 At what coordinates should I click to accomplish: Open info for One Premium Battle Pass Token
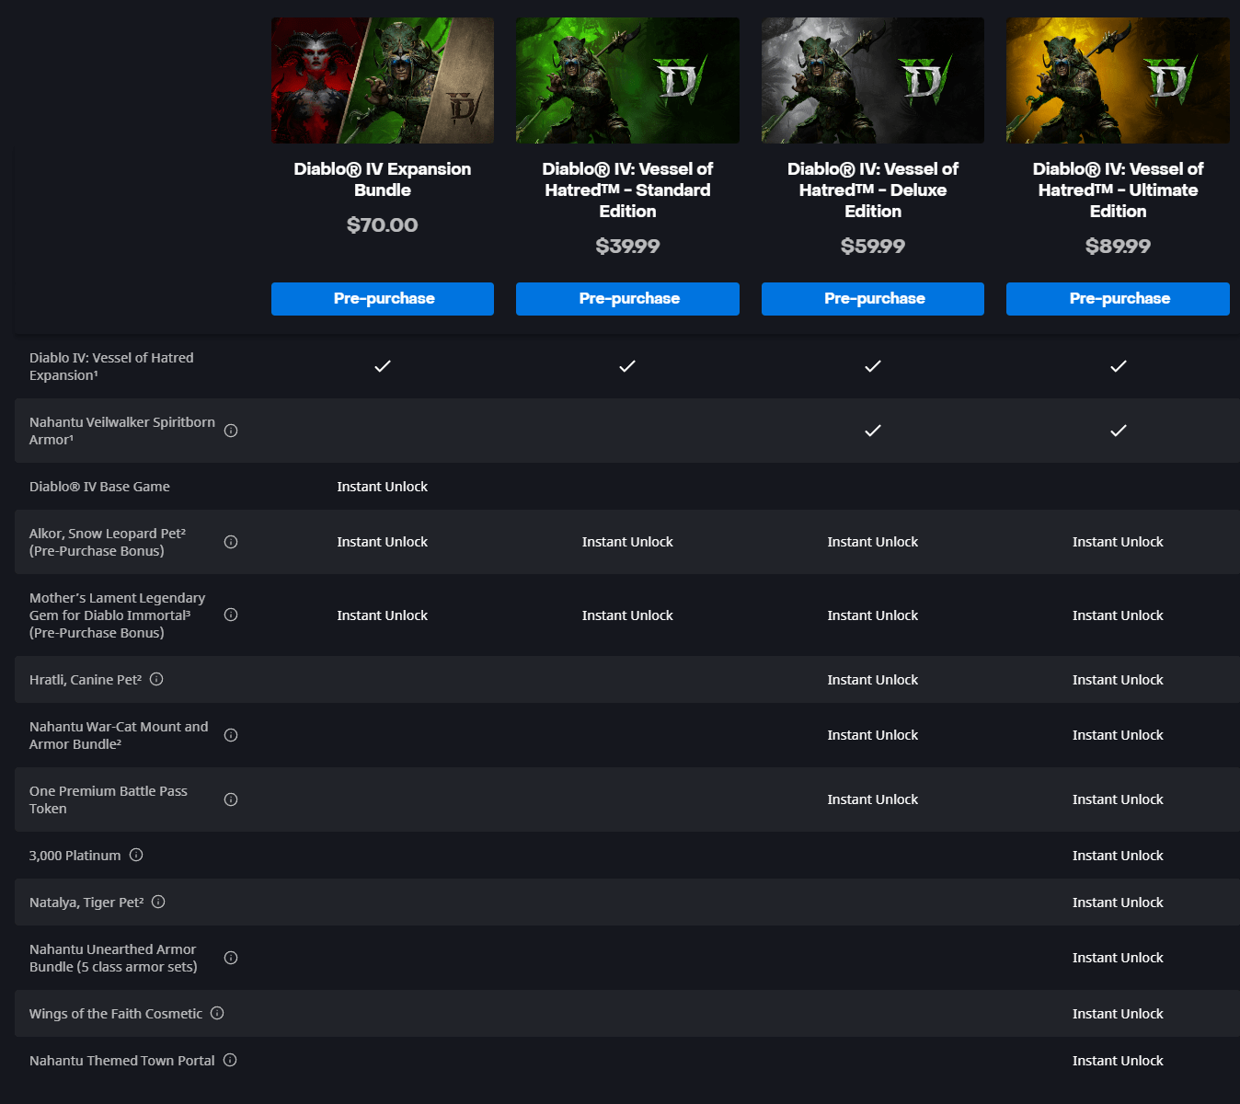[x=231, y=799]
